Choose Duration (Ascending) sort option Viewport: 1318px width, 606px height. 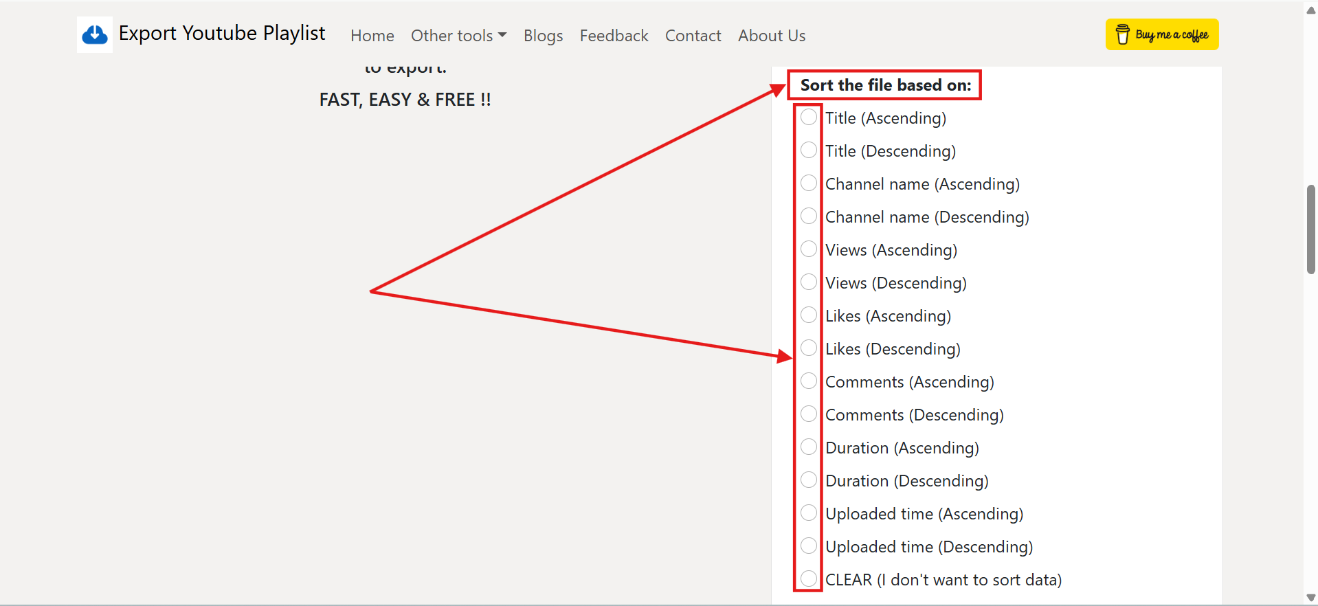809,447
